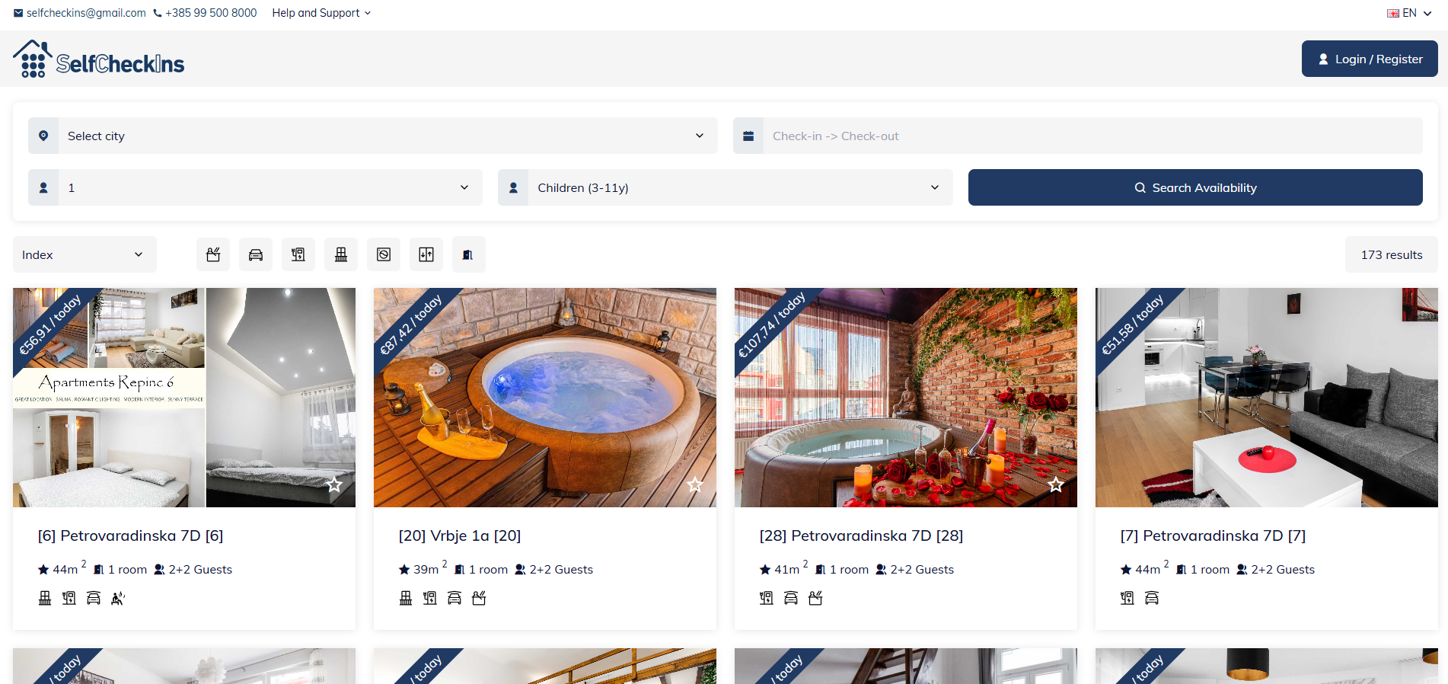Filter listings by hot tub icon
Viewport: 1448px width, 684px height.
(213, 254)
